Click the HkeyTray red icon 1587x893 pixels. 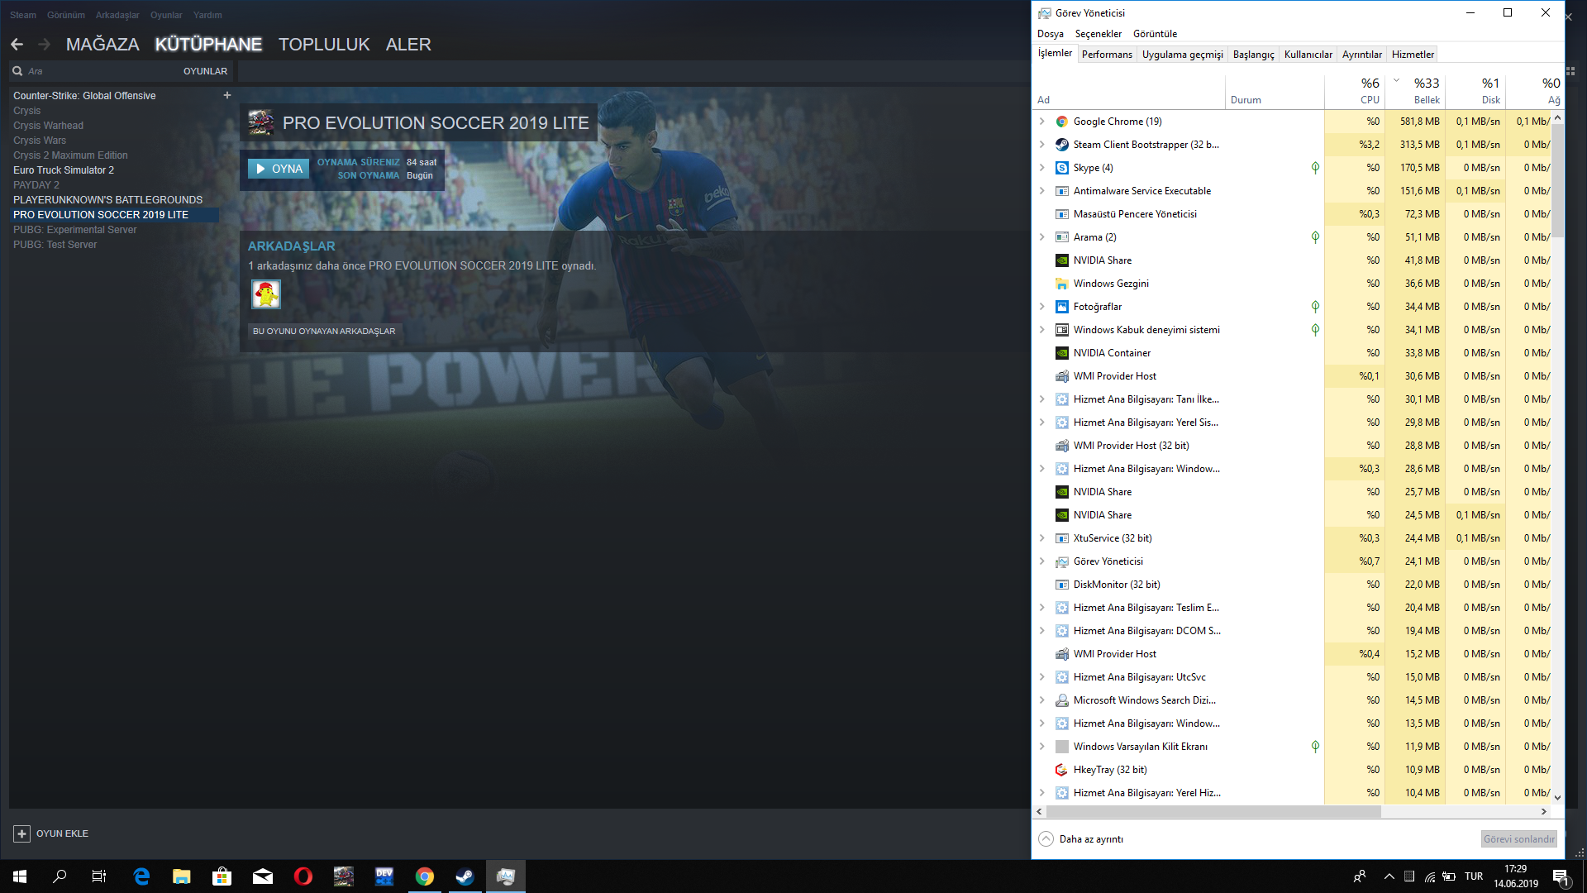click(x=1062, y=770)
